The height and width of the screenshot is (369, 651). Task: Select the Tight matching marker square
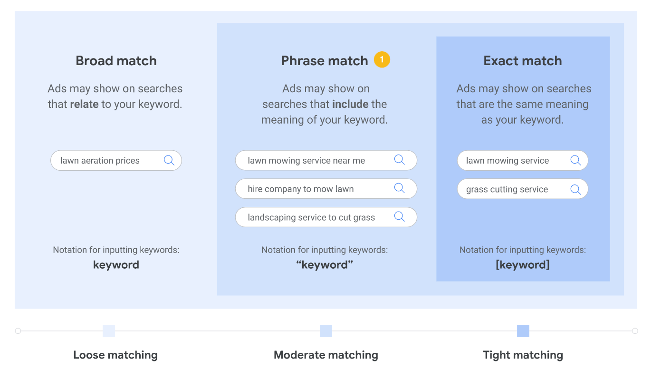tap(523, 331)
